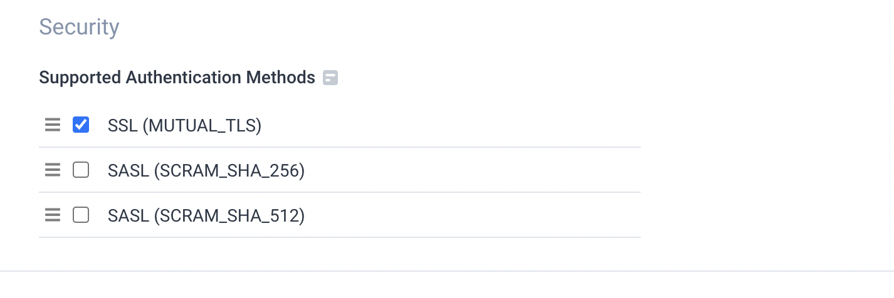Click the word SCRAM_SHA_256 in second method

[x=226, y=171]
